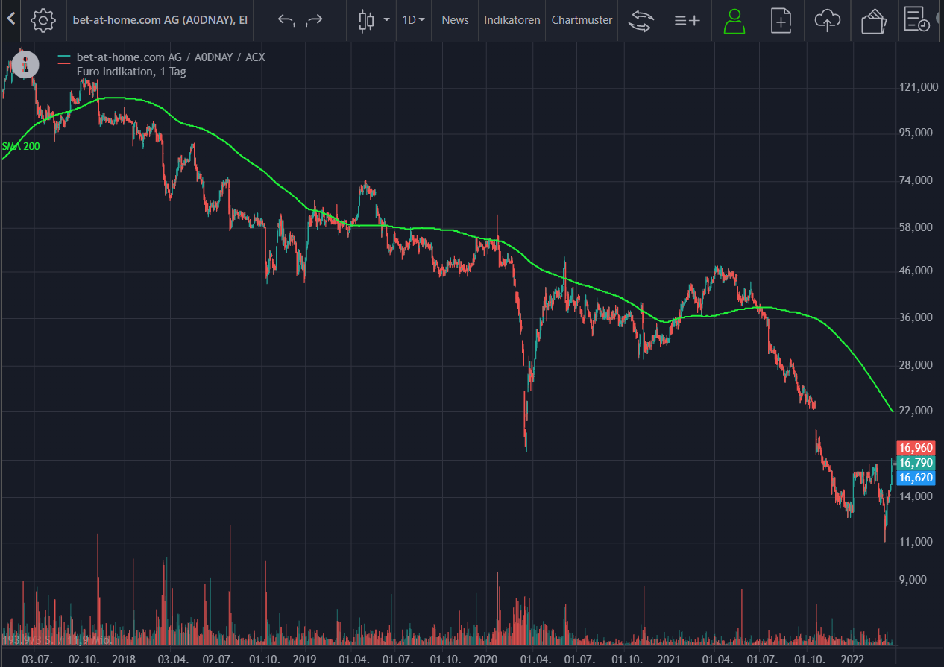944x667 pixels.
Task: Open the wallet portfolio icon
Action: tap(873, 21)
